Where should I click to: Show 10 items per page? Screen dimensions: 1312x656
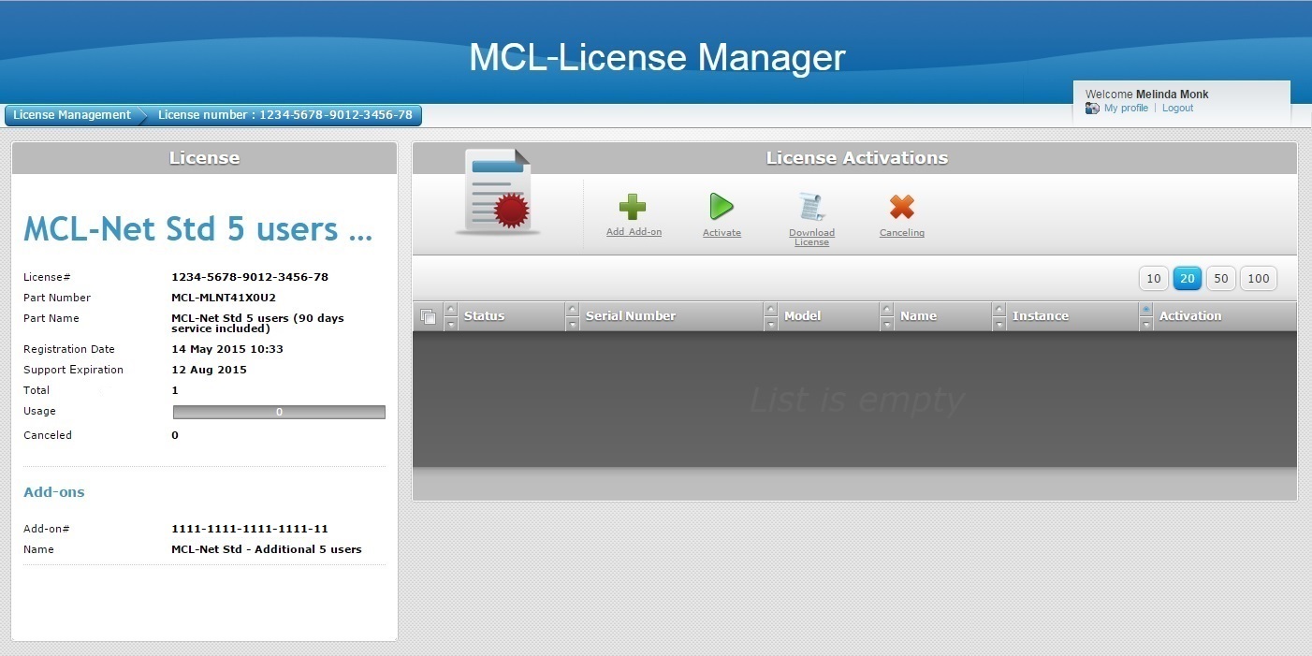(x=1153, y=278)
